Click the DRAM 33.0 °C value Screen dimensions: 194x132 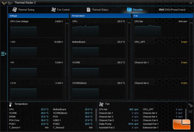coord(45,117)
